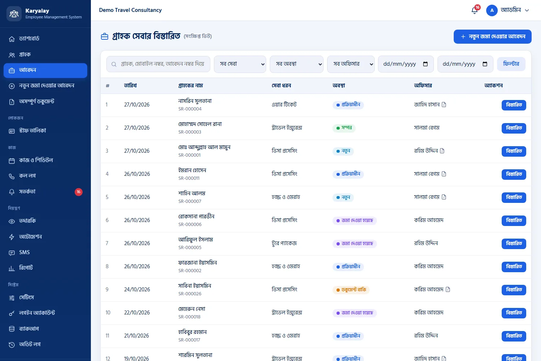
Task: Click the blue নতুন জমা দেওয়ার আবেদন button
Action: [x=493, y=36]
